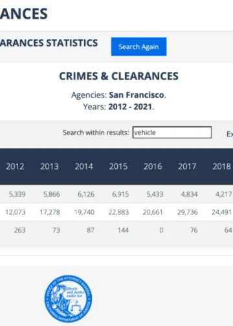This screenshot has height=326, width=233.
Task: Sort by the 2018 column header
Action: tap(221, 166)
